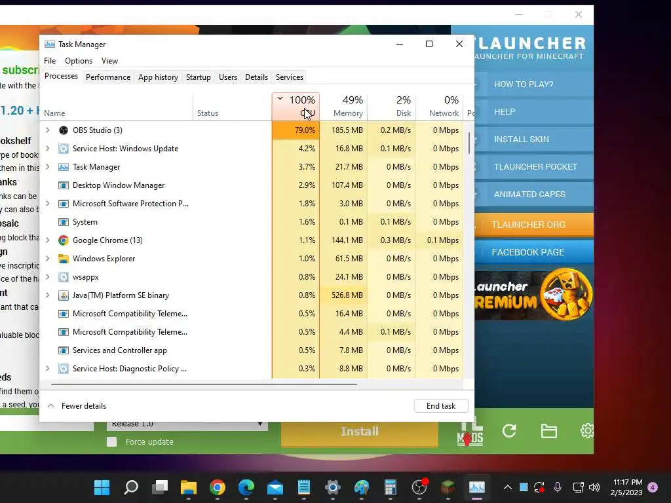The width and height of the screenshot is (671, 503).
Task: Expand the OBS Studio (3) process group
Action: (47, 130)
